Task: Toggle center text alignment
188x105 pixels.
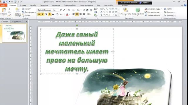Action: pos(77,14)
